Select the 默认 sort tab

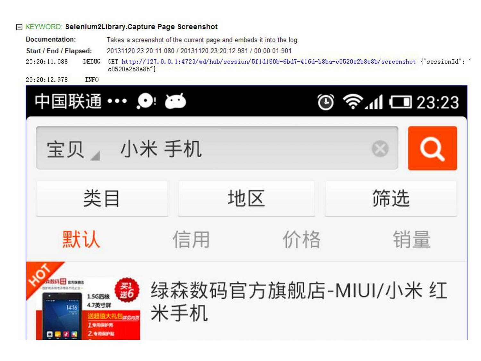81,239
